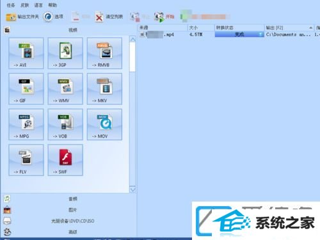Select the FLV format tile
Image resolution: width=320 pixels, height=240 pixels.
(x=26, y=160)
